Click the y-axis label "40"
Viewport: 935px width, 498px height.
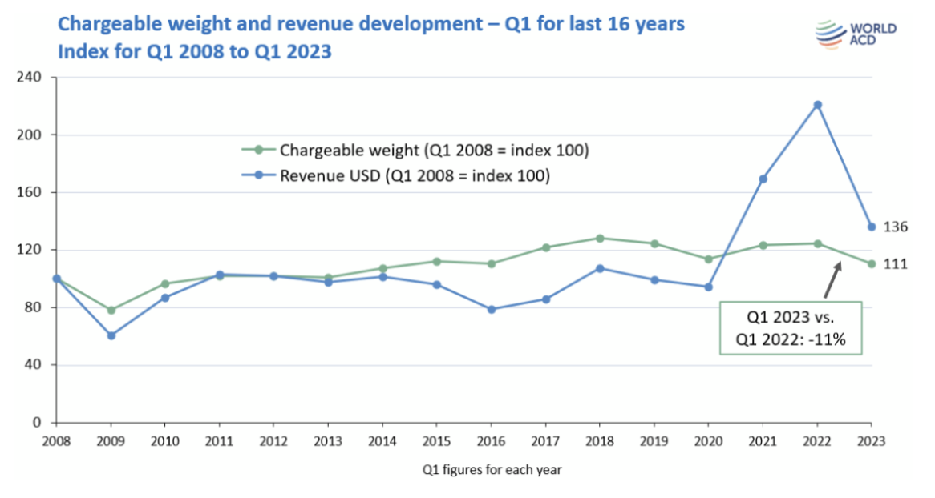point(34,364)
